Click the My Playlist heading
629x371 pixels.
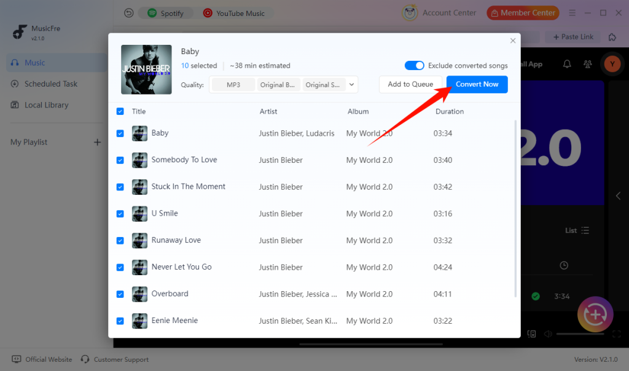[x=29, y=143]
